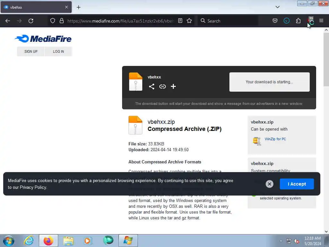Click the I Accept cookies button
This screenshot has width=329, height=247.
coord(297,184)
